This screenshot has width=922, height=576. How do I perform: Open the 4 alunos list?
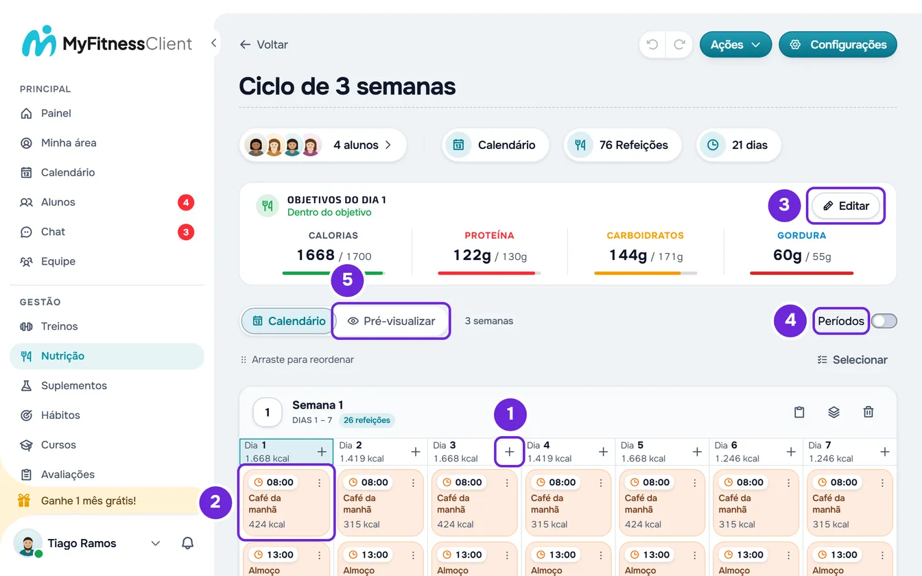coord(323,145)
